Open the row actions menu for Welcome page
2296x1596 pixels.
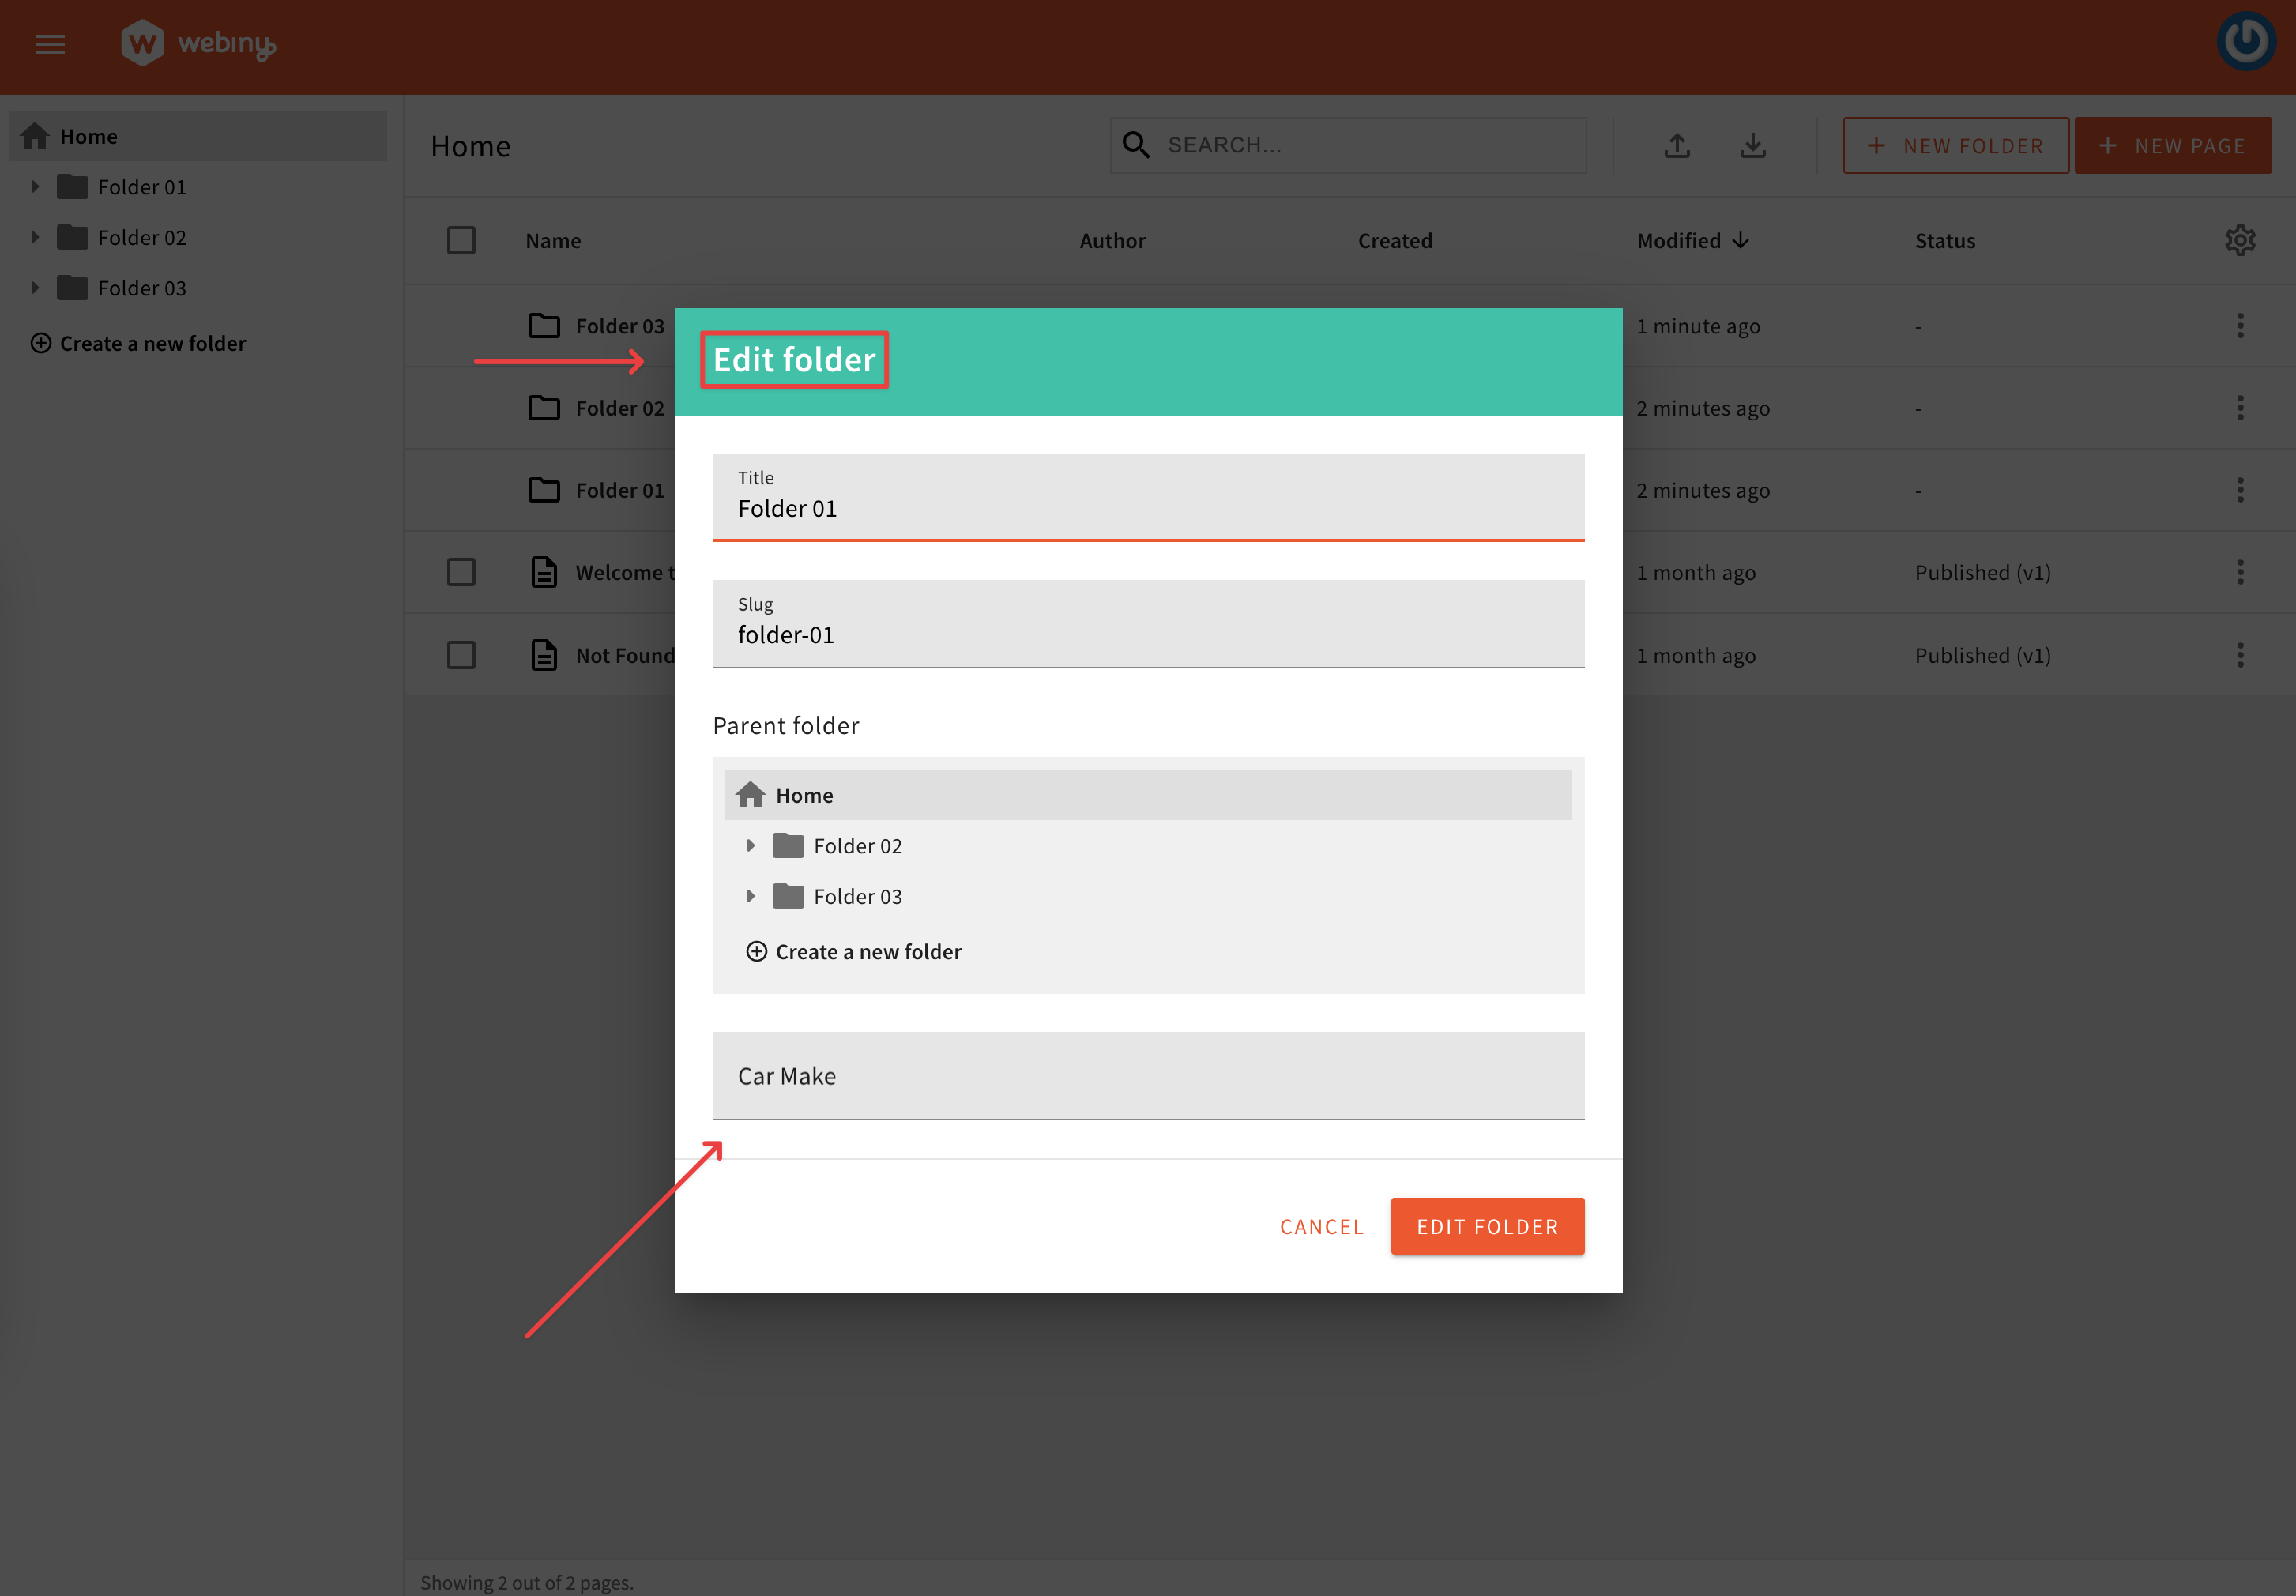[2240, 572]
